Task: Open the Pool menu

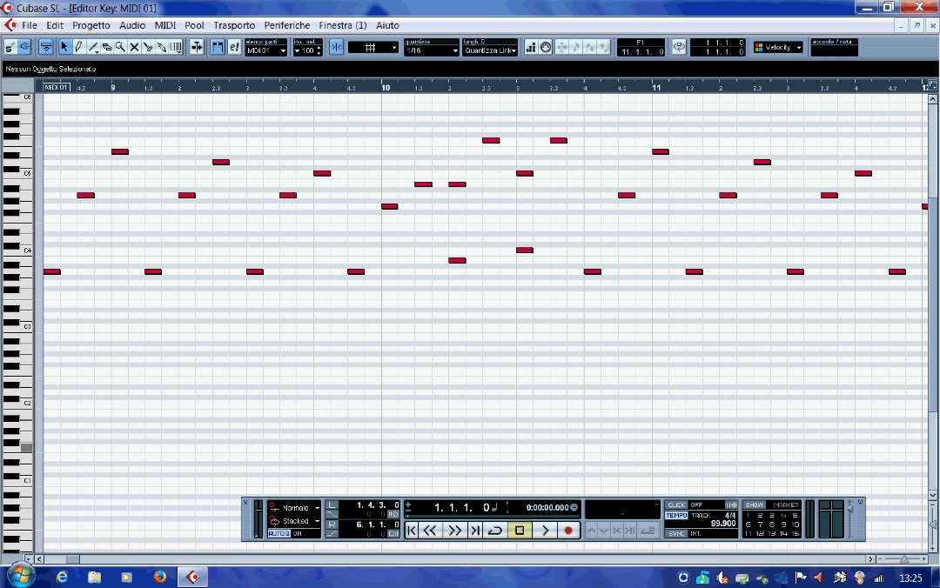Action: tap(193, 25)
